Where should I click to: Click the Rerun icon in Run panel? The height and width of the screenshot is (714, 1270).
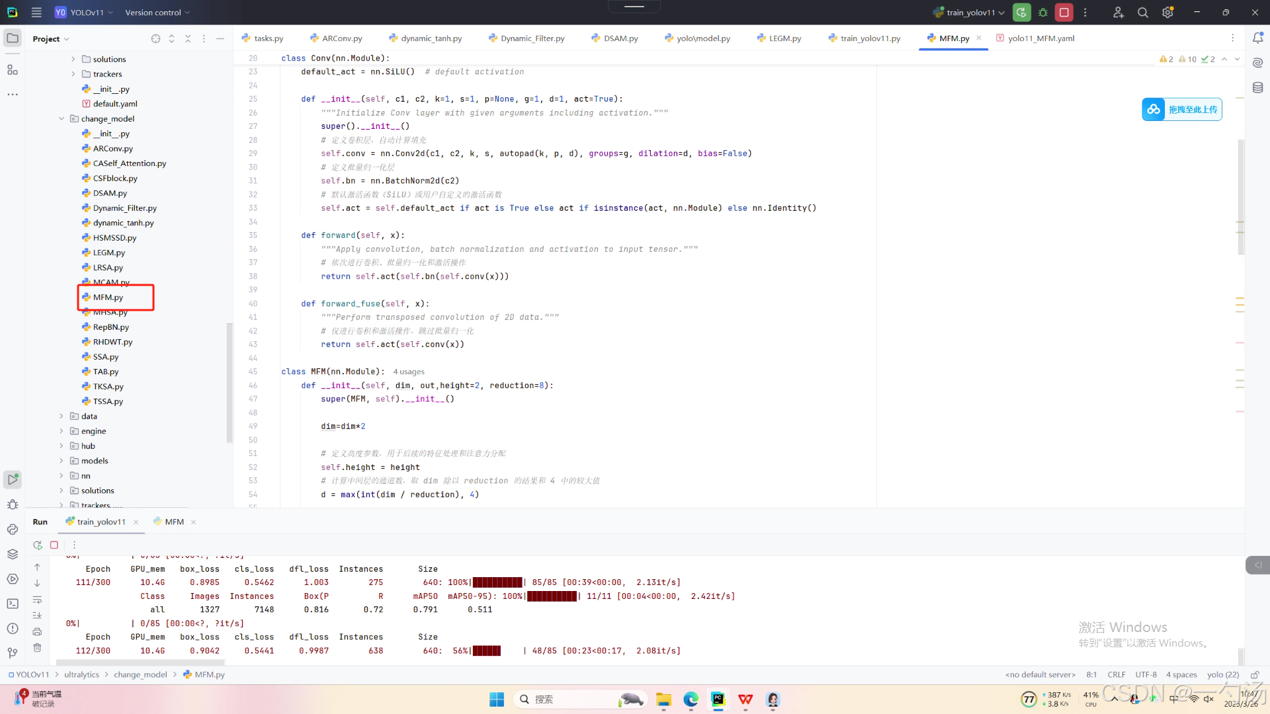[x=38, y=545]
